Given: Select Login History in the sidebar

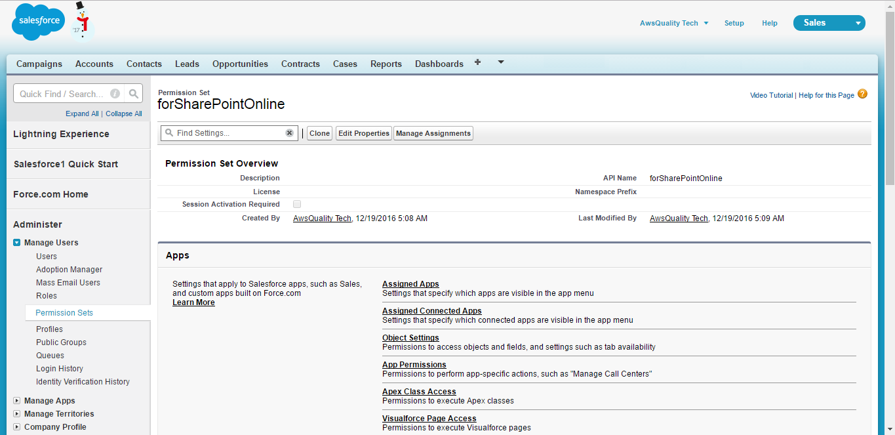Looking at the screenshot, I should pos(60,369).
